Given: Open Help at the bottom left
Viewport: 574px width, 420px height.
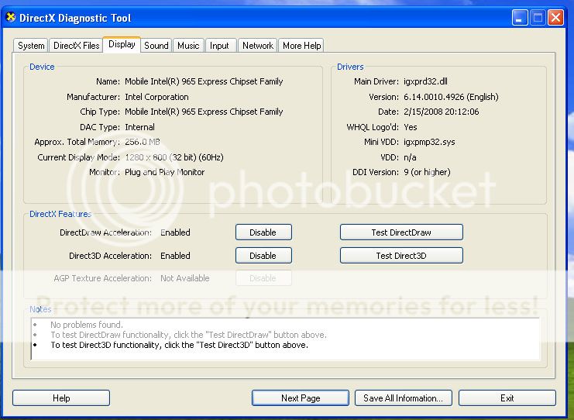Looking at the screenshot, I should [x=61, y=398].
